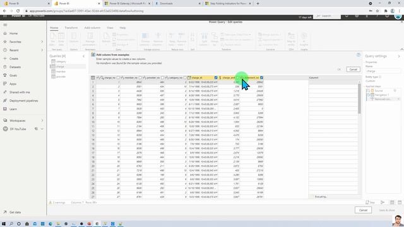Tick the member_no column checkbox
The height and width of the screenshot is (227, 404).
click(140, 78)
